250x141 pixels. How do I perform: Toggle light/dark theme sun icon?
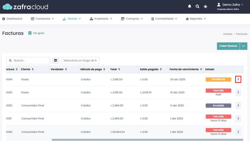(x=205, y=6)
